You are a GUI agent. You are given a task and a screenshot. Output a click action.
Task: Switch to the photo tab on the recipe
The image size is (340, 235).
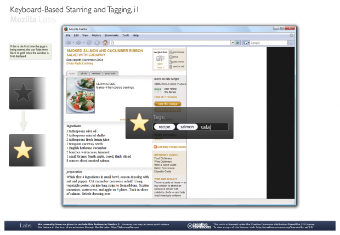point(84,73)
